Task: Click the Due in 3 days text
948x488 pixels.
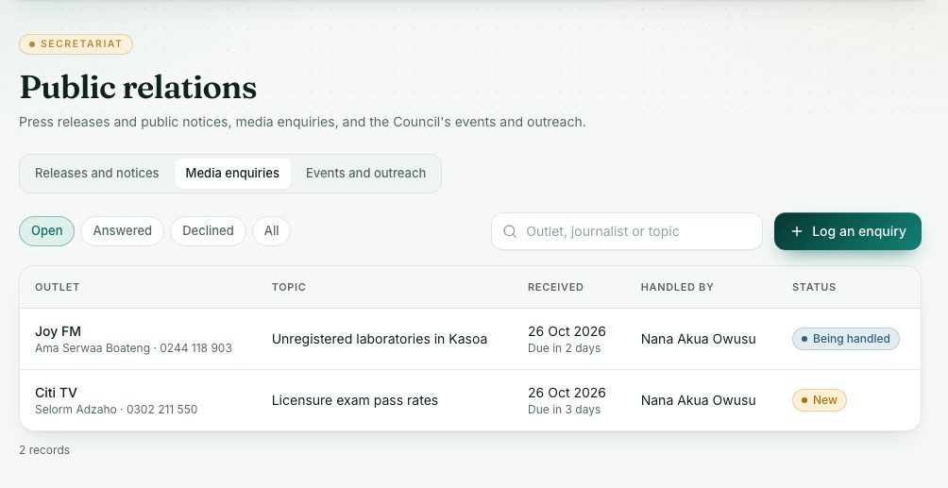Action: [564, 410]
